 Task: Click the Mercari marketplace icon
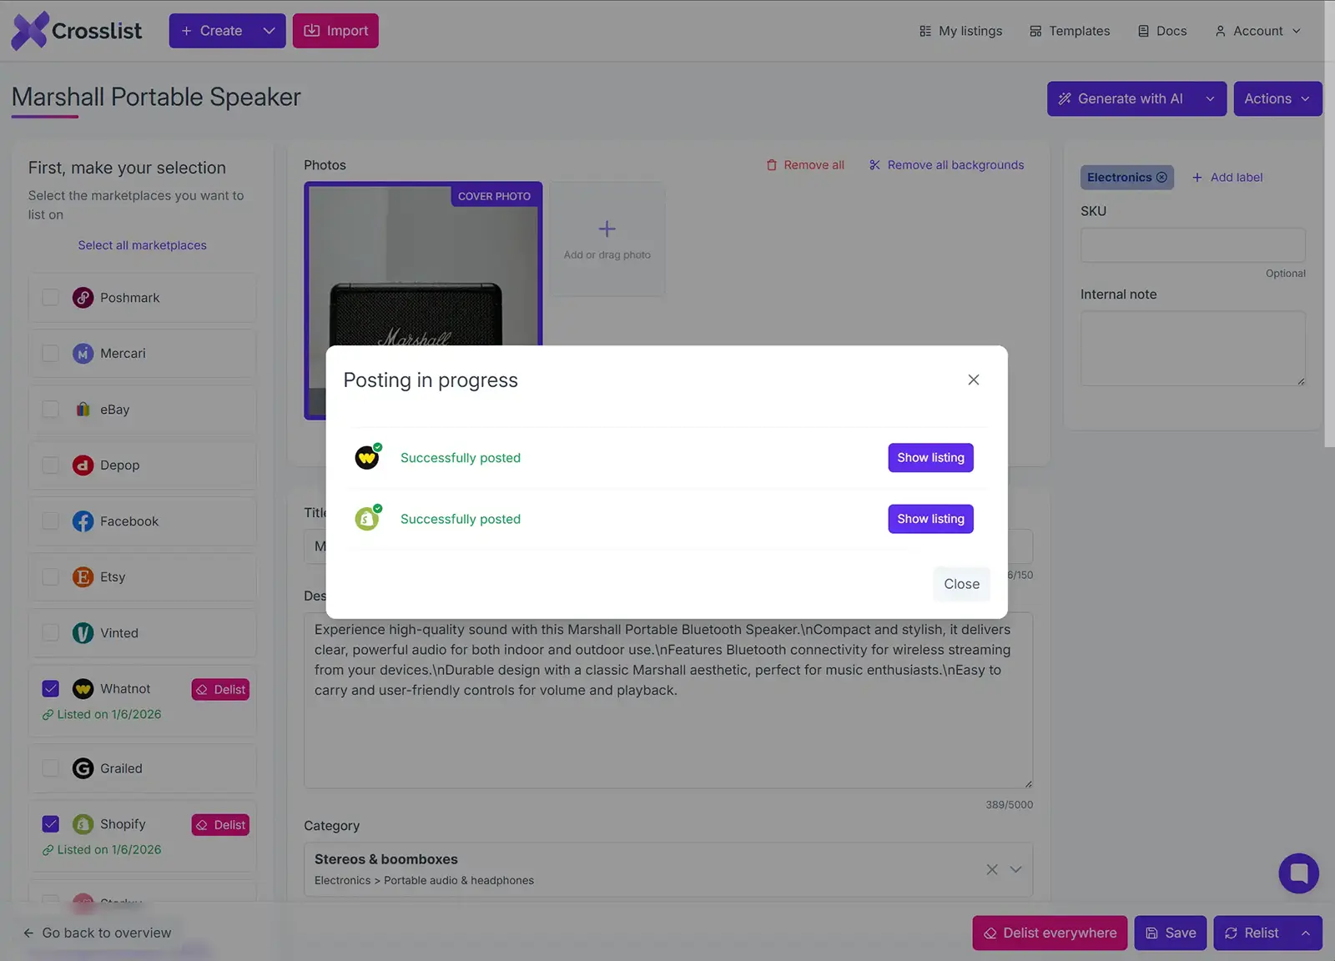pyautogui.click(x=83, y=354)
